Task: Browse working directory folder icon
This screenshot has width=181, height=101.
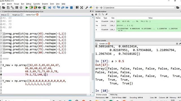Action: click(178, 8)
